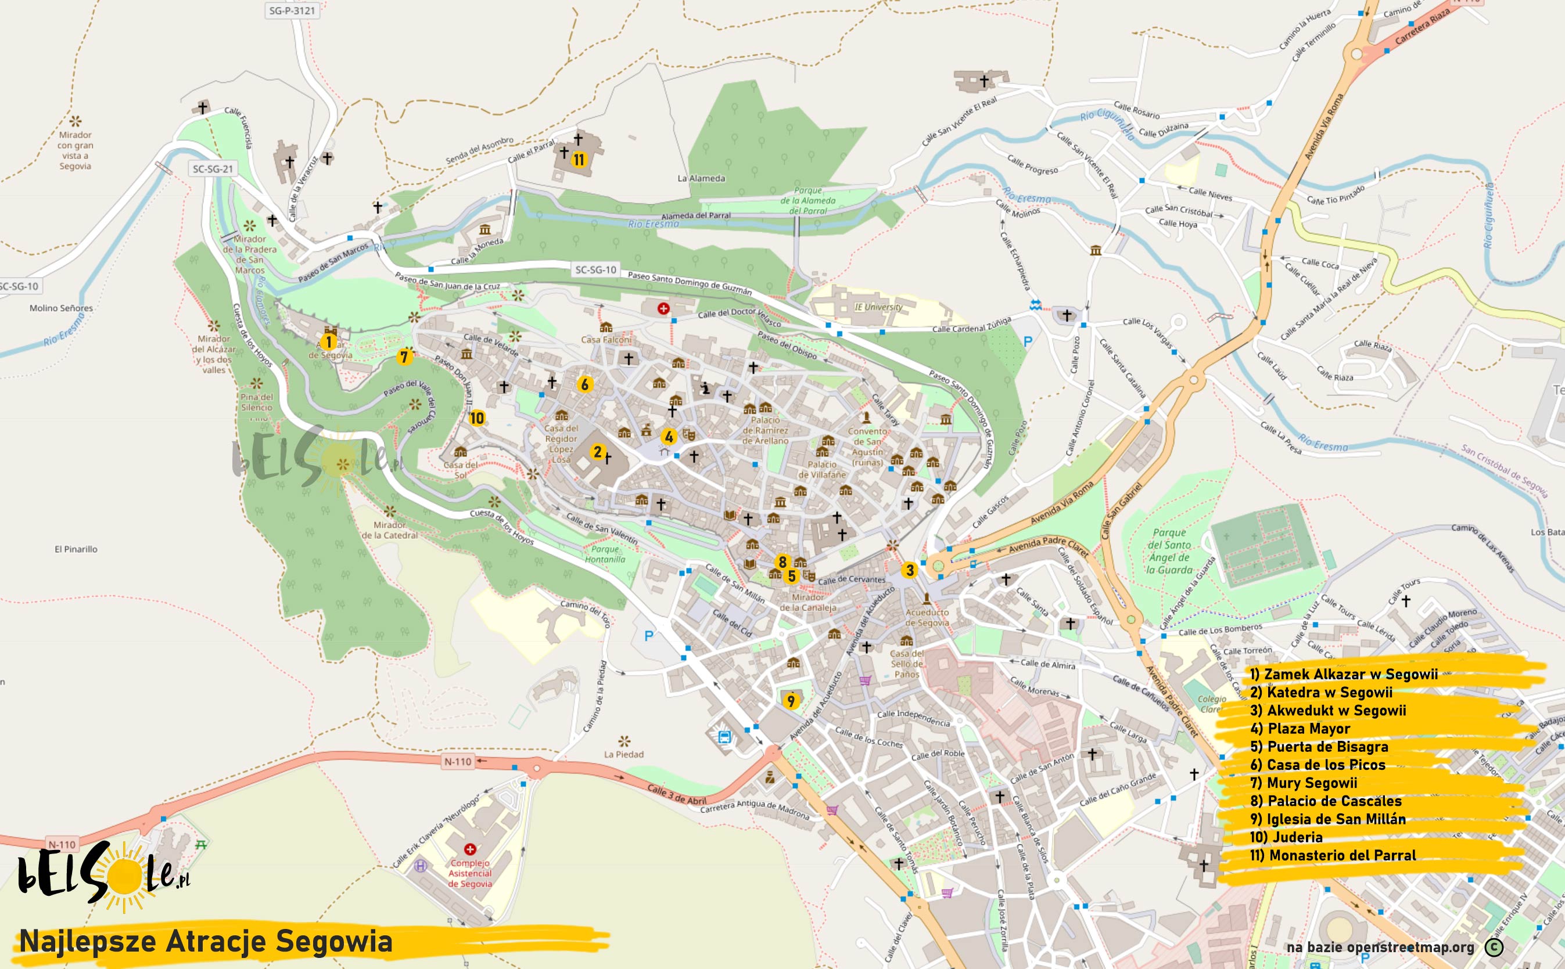Click the bus station icon

click(724, 737)
